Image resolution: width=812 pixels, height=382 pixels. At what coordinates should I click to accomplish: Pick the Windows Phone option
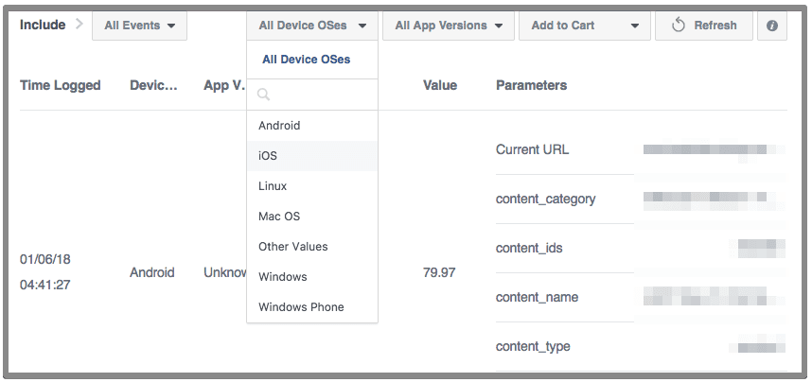click(x=301, y=307)
